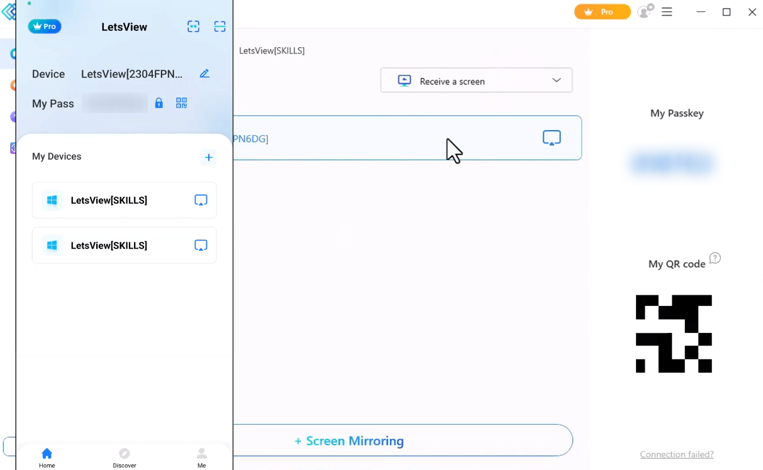Open the QR scan icon beside My Pass
The height and width of the screenshot is (470, 763).
pyautogui.click(x=181, y=103)
